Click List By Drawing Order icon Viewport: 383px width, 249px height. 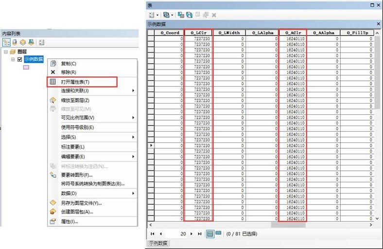6,42
